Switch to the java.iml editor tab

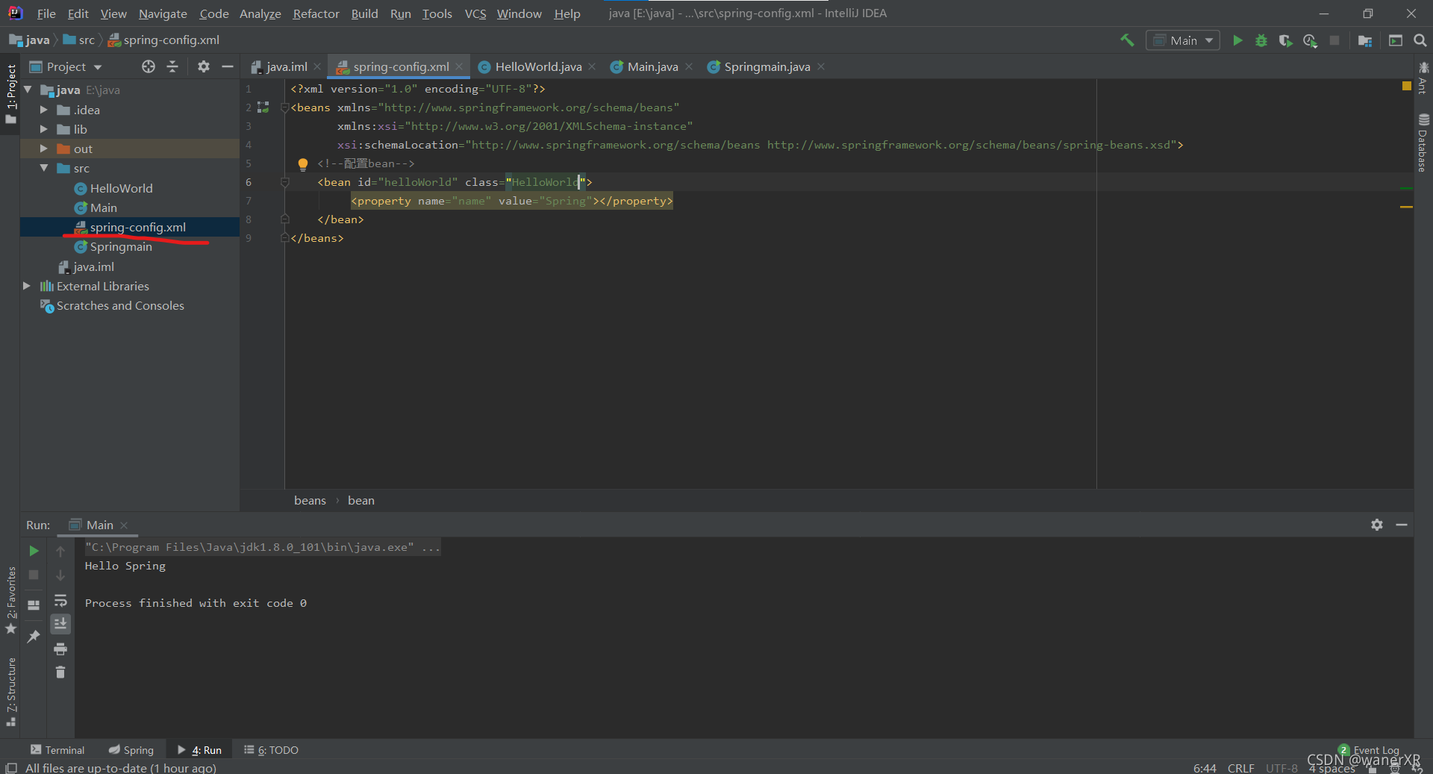click(x=287, y=66)
